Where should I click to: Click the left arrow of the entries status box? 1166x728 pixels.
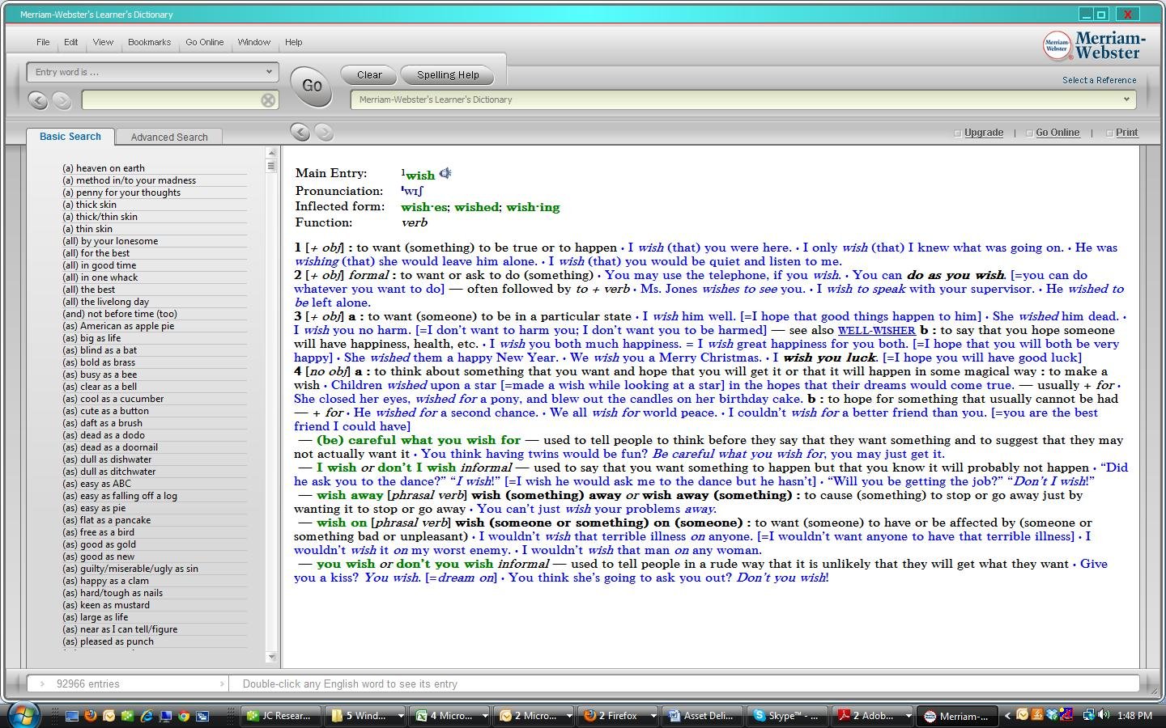point(42,684)
